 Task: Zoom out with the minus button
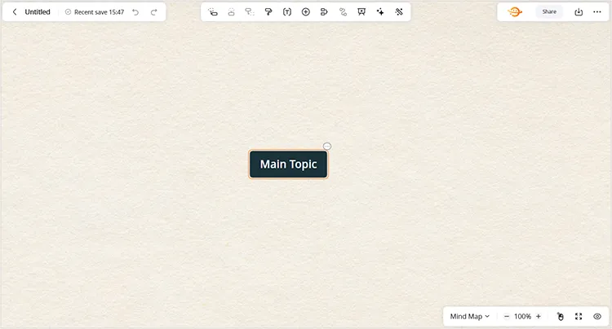(506, 317)
